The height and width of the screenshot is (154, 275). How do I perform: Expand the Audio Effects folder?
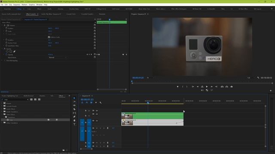click(2, 109)
